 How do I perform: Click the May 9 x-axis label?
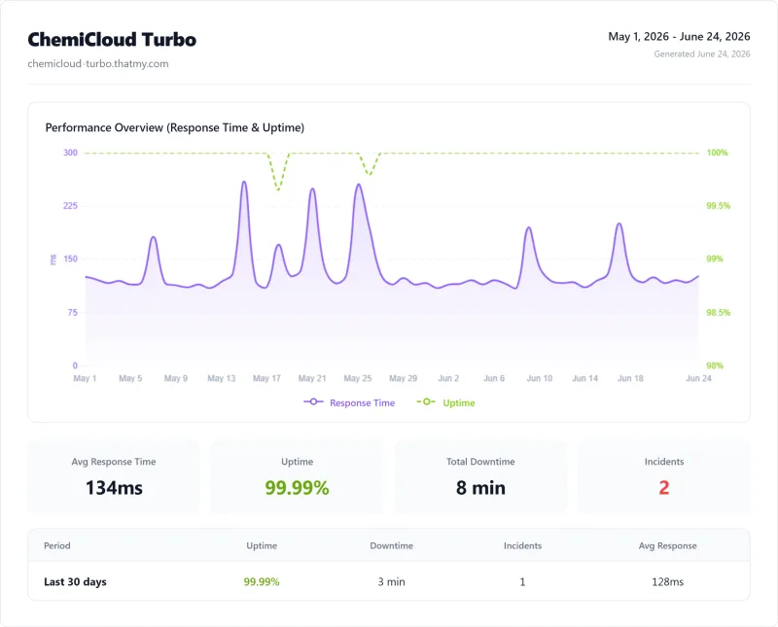tap(176, 378)
